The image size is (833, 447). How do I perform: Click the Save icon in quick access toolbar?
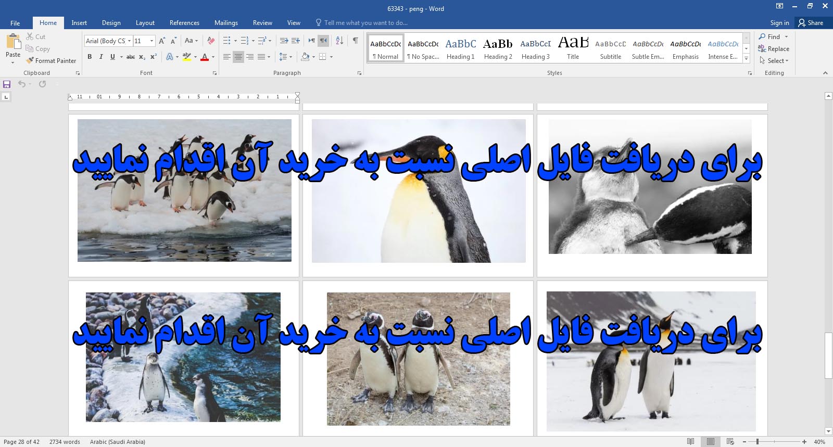(7, 84)
